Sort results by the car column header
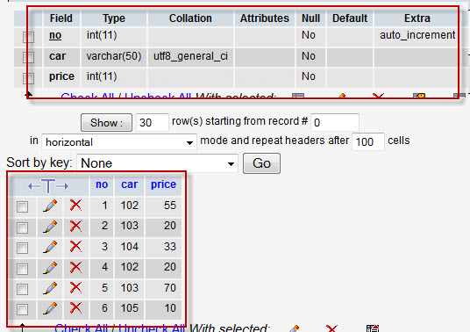 (x=130, y=184)
